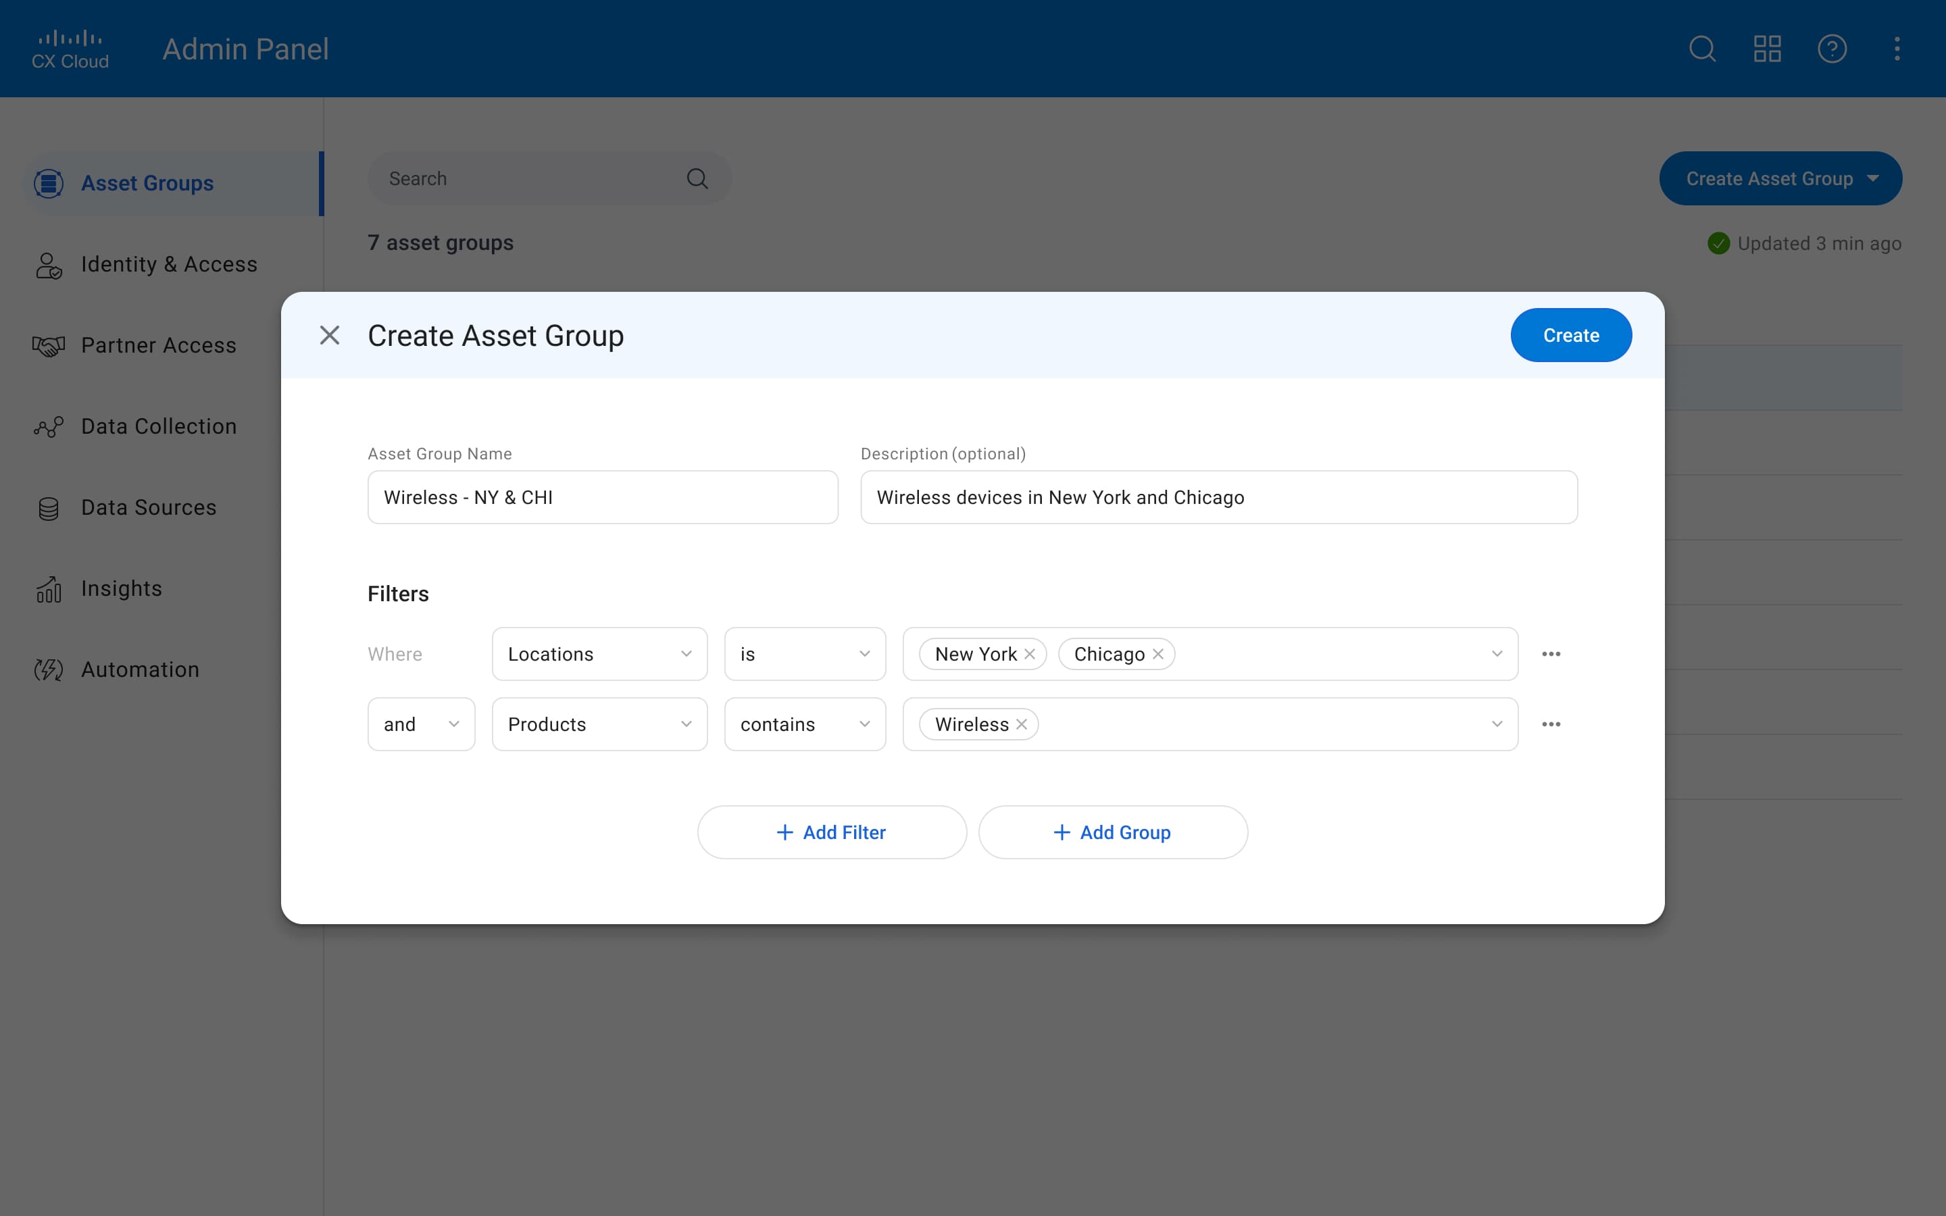Open the overflow menu in the top-right header
The image size is (1946, 1216).
(1897, 49)
